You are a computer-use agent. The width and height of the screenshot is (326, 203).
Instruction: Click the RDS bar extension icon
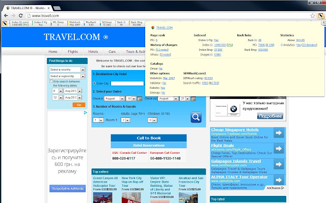(321, 15)
